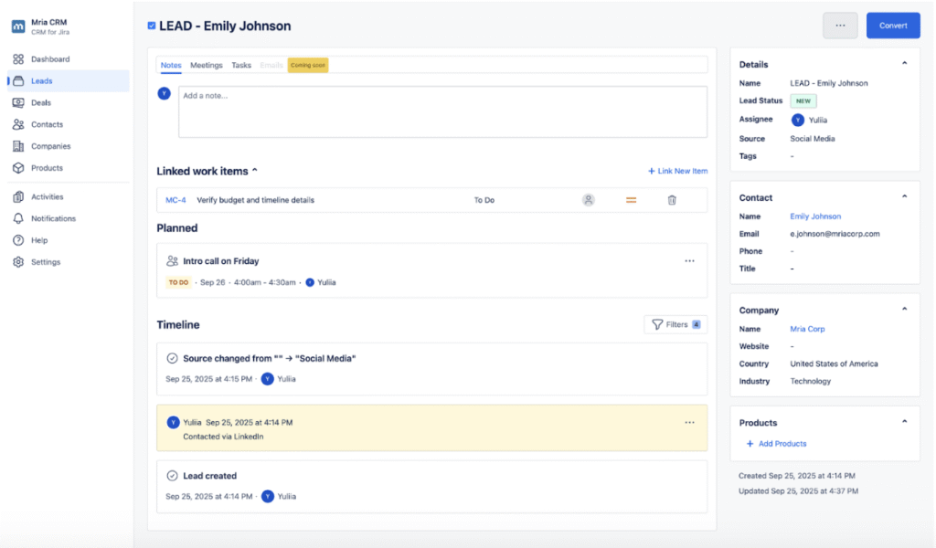Collapse the Company panel

click(x=904, y=310)
